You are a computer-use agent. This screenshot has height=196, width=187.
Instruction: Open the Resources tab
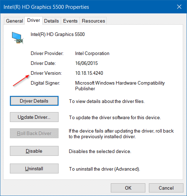(x=93, y=21)
